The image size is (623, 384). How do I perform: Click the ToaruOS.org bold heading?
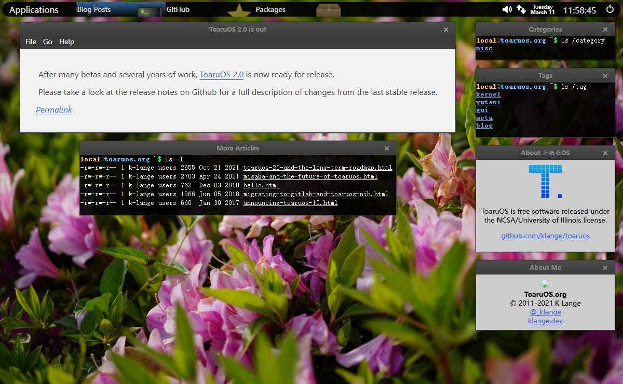pyautogui.click(x=545, y=294)
